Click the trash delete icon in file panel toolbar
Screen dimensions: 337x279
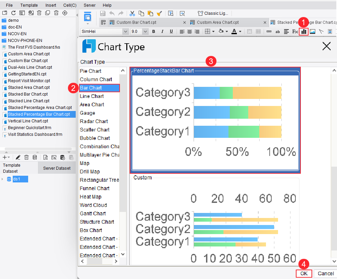tap(39, 13)
